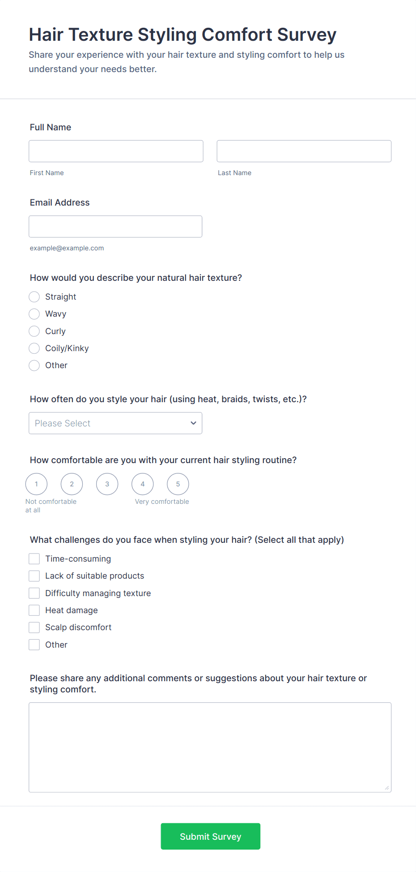Select the Curly radio button
Viewport: 416px width, 872px height.
pos(34,331)
